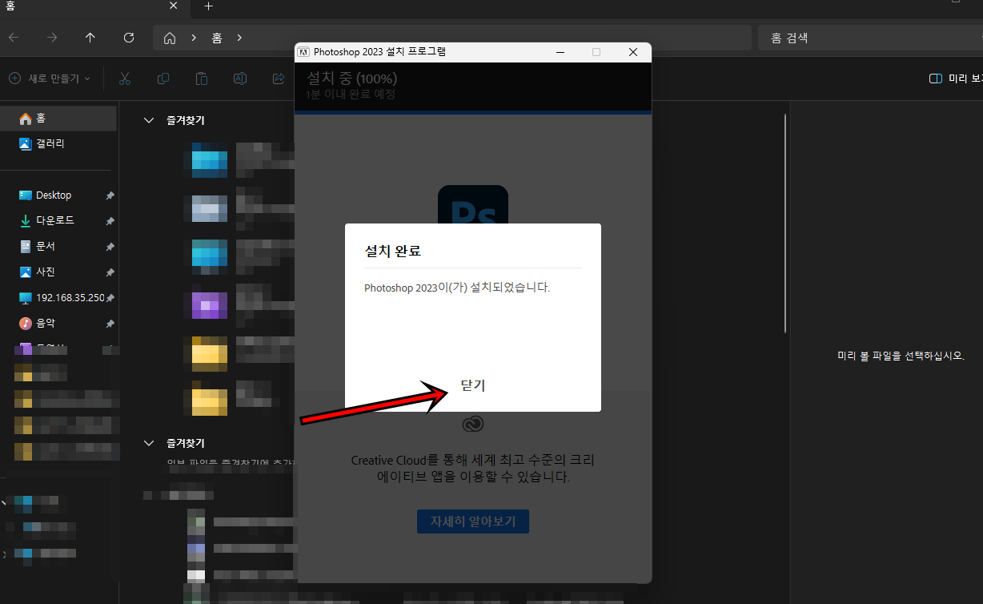This screenshot has width=983, height=604.
Task: Click the pin icon next to Desktop
Action: tap(110, 195)
